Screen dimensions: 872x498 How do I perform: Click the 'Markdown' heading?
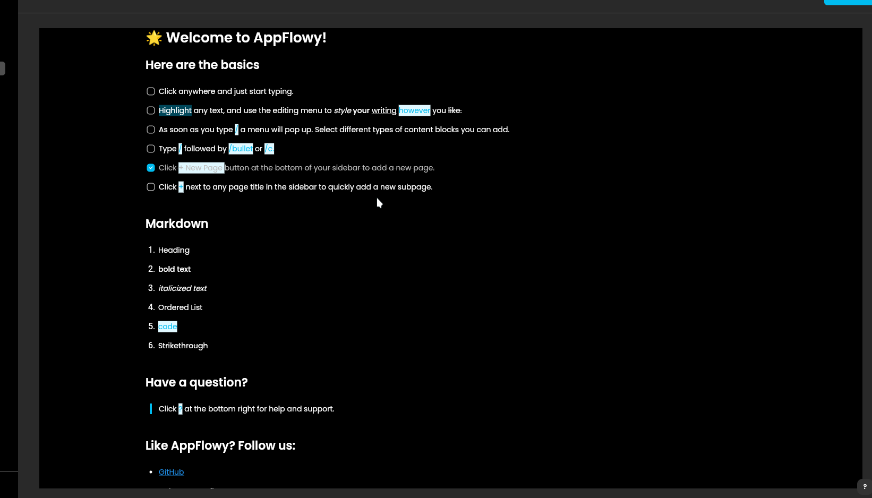177,224
